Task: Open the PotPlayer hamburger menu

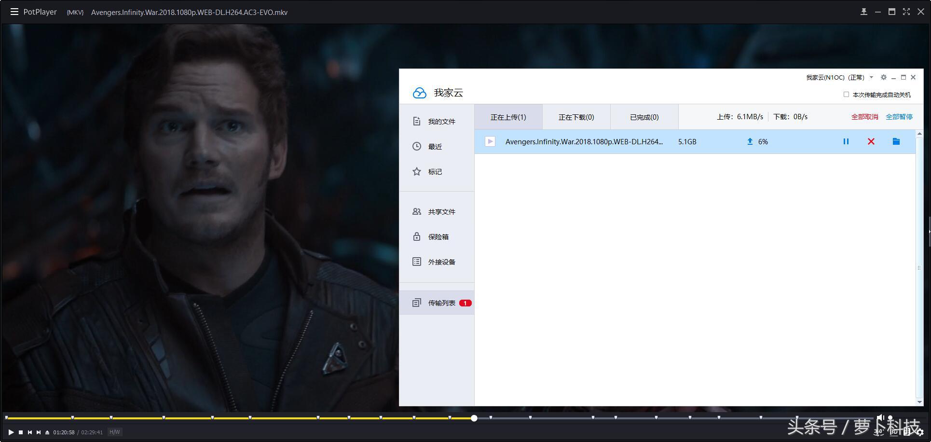Action: tap(14, 12)
